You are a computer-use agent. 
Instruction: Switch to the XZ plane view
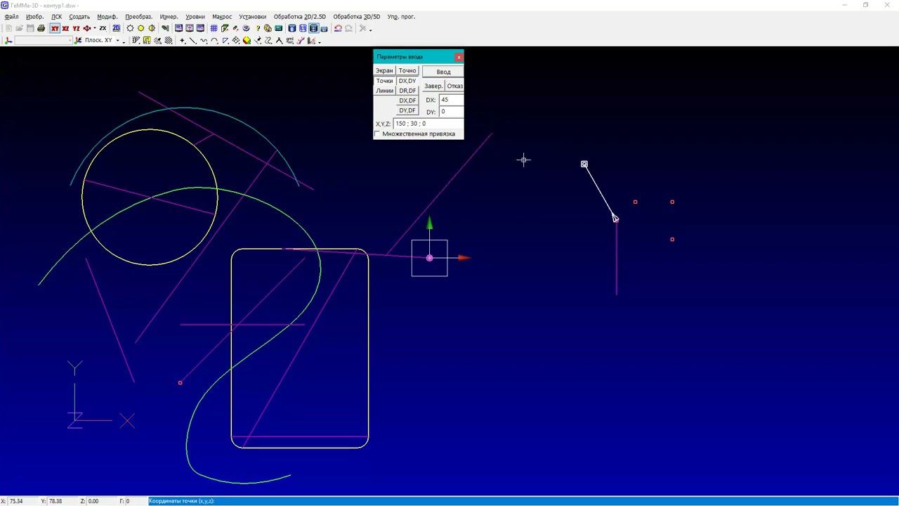(x=65, y=29)
